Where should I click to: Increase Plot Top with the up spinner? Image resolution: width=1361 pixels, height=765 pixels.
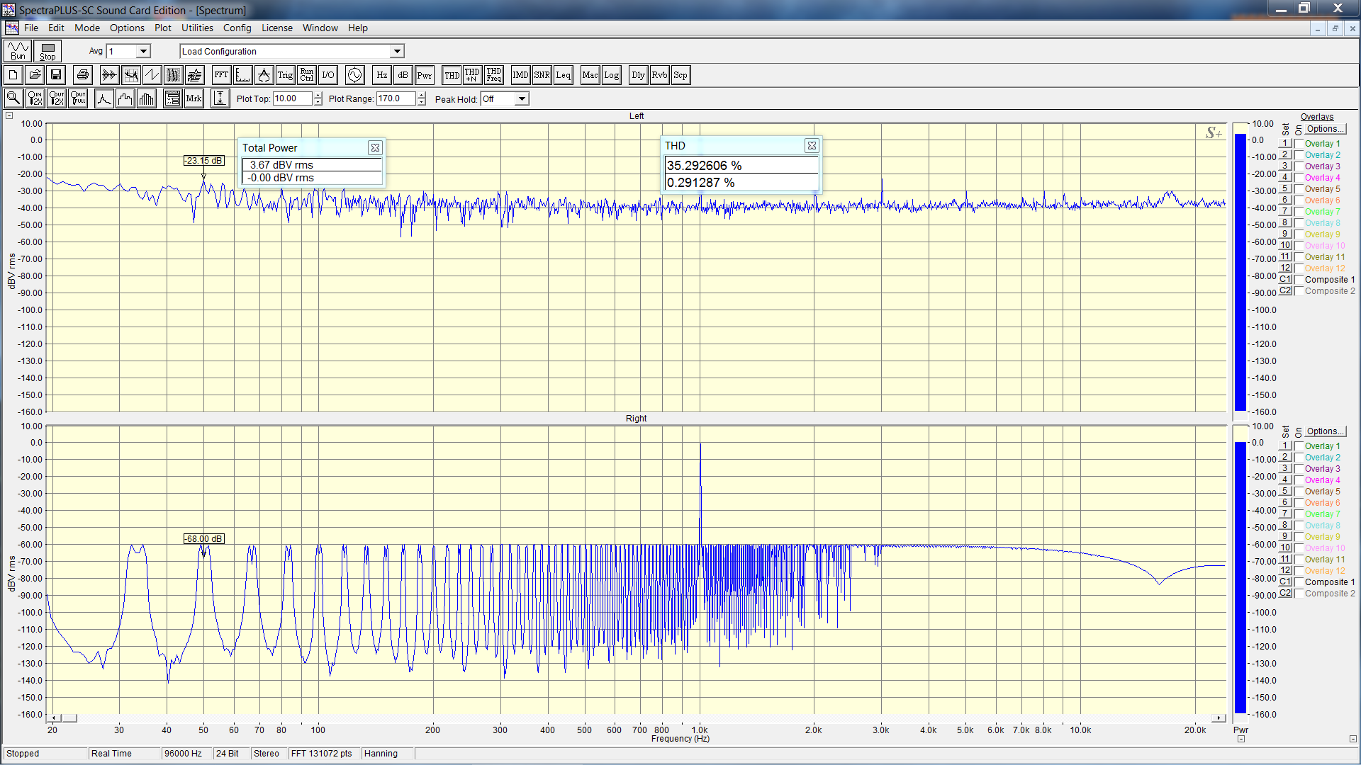pyautogui.click(x=318, y=95)
